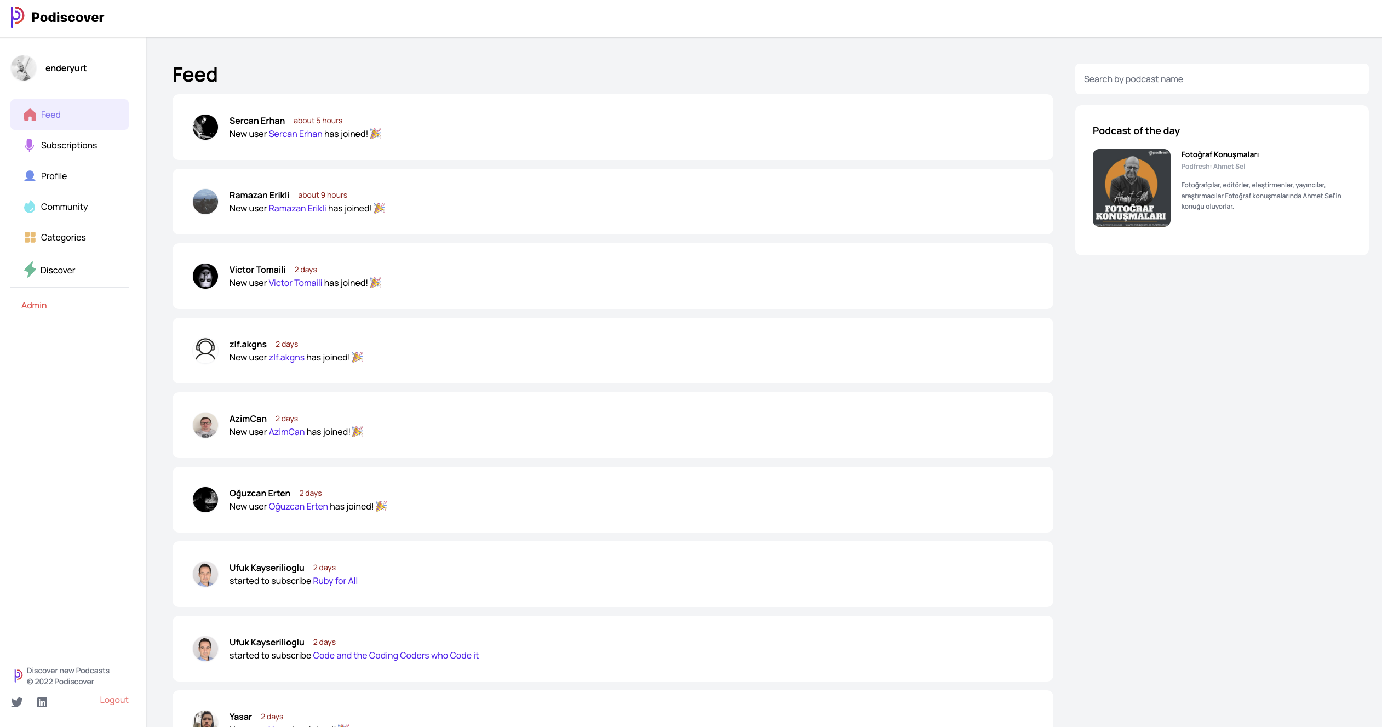Click the Categories grid icon
This screenshot has height=727, width=1382.
pyautogui.click(x=30, y=237)
